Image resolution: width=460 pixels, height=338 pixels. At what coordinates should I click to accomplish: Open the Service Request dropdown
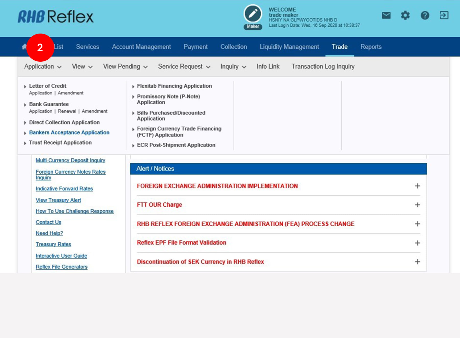[x=184, y=67]
